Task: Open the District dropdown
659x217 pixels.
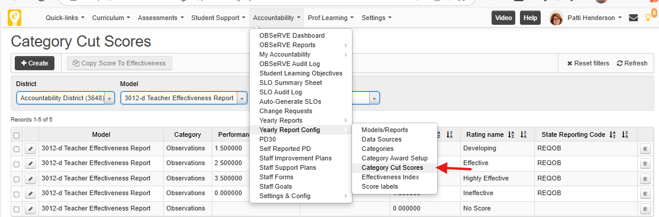Action: pos(66,98)
